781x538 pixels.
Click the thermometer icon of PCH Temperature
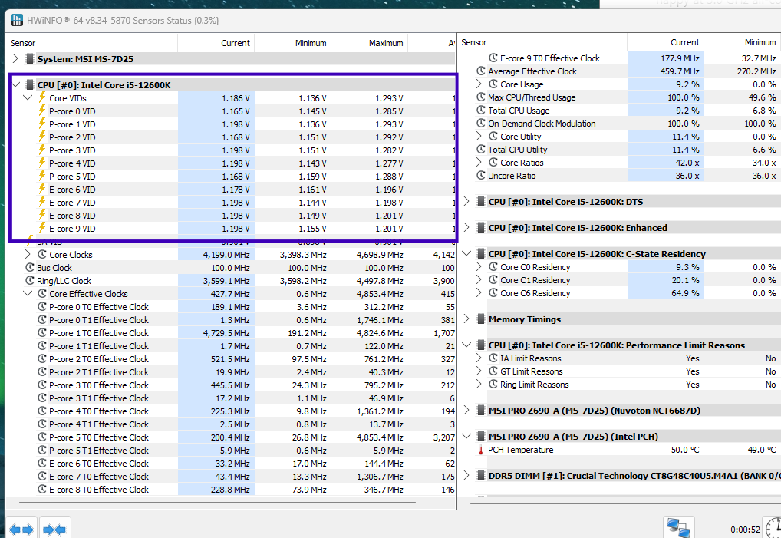pyautogui.click(x=481, y=450)
